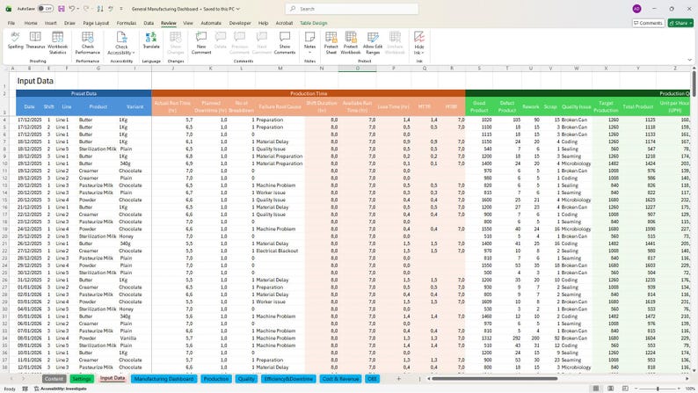Click Accessibility: Investigate in the status bar
Image resolution: width=698 pixels, height=393 pixels.
coord(60,389)
